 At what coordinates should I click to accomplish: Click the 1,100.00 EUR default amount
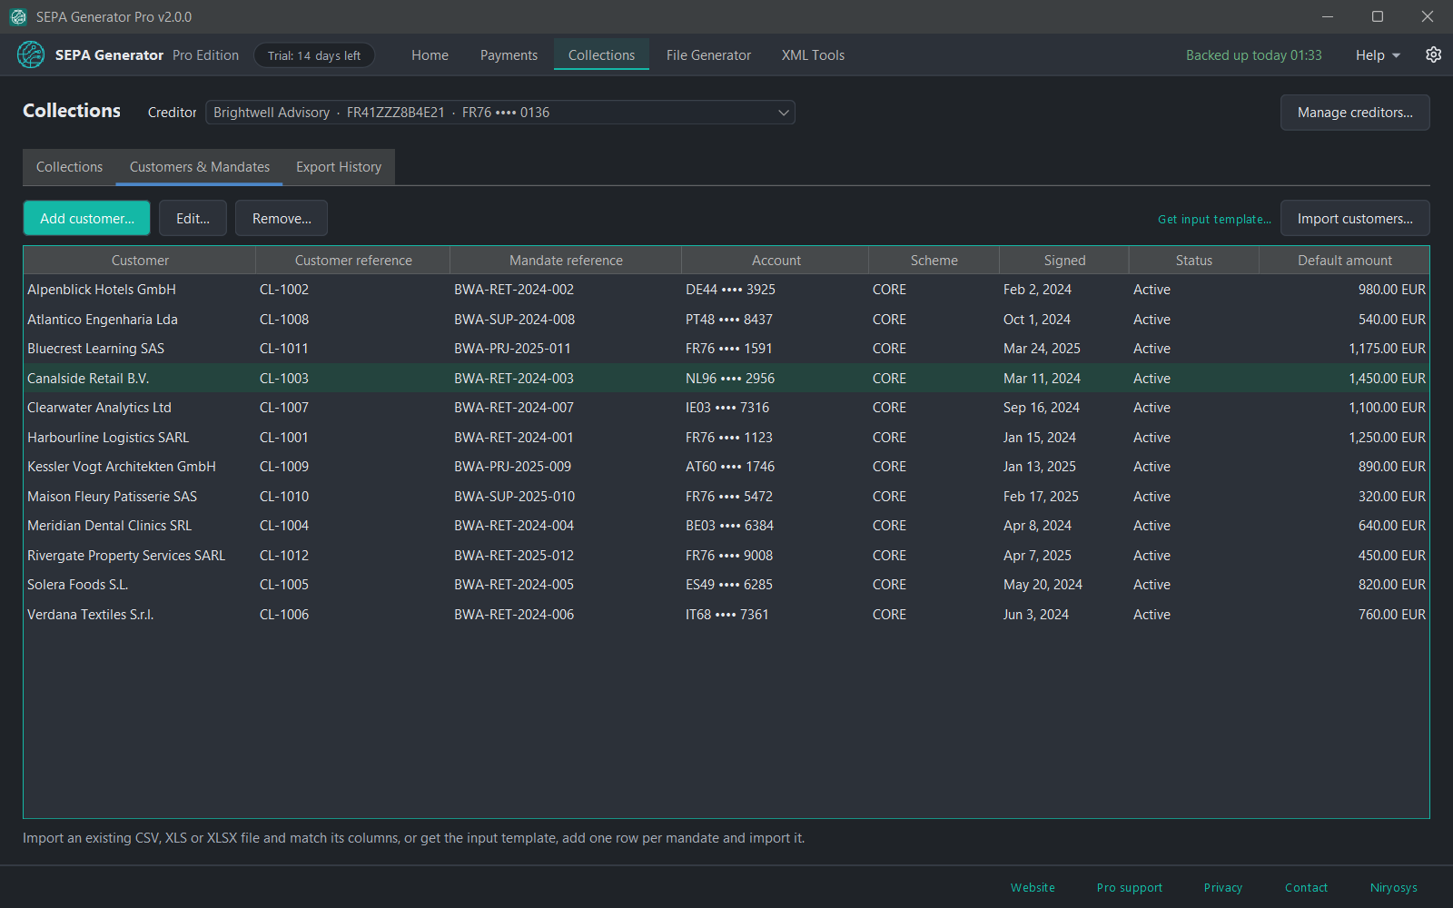pyautogui.click(x=1387, y=408)
